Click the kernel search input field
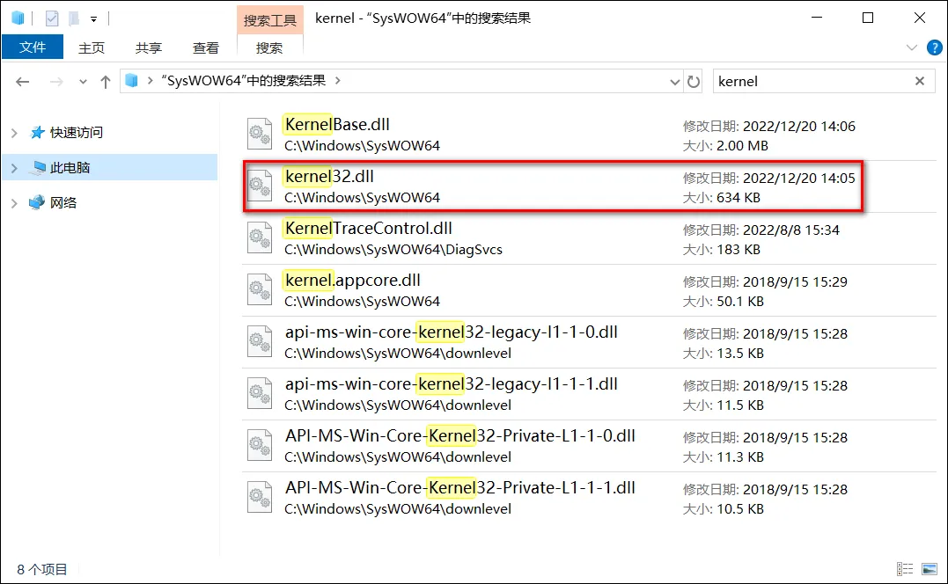 812,82
